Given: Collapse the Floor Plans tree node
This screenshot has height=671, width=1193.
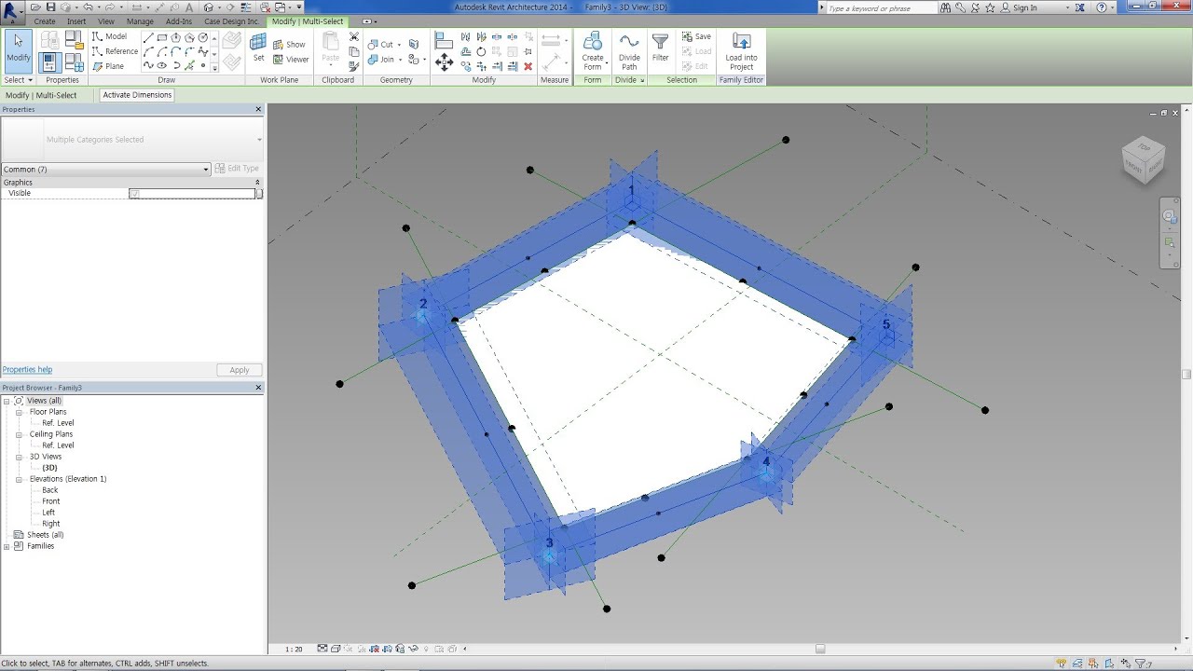Looking at the screenshot, I should point(19,412).
